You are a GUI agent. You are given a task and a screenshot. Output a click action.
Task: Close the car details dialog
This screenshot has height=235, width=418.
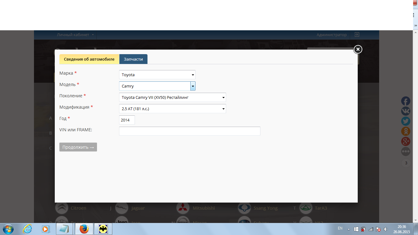[x=358, y=49]
